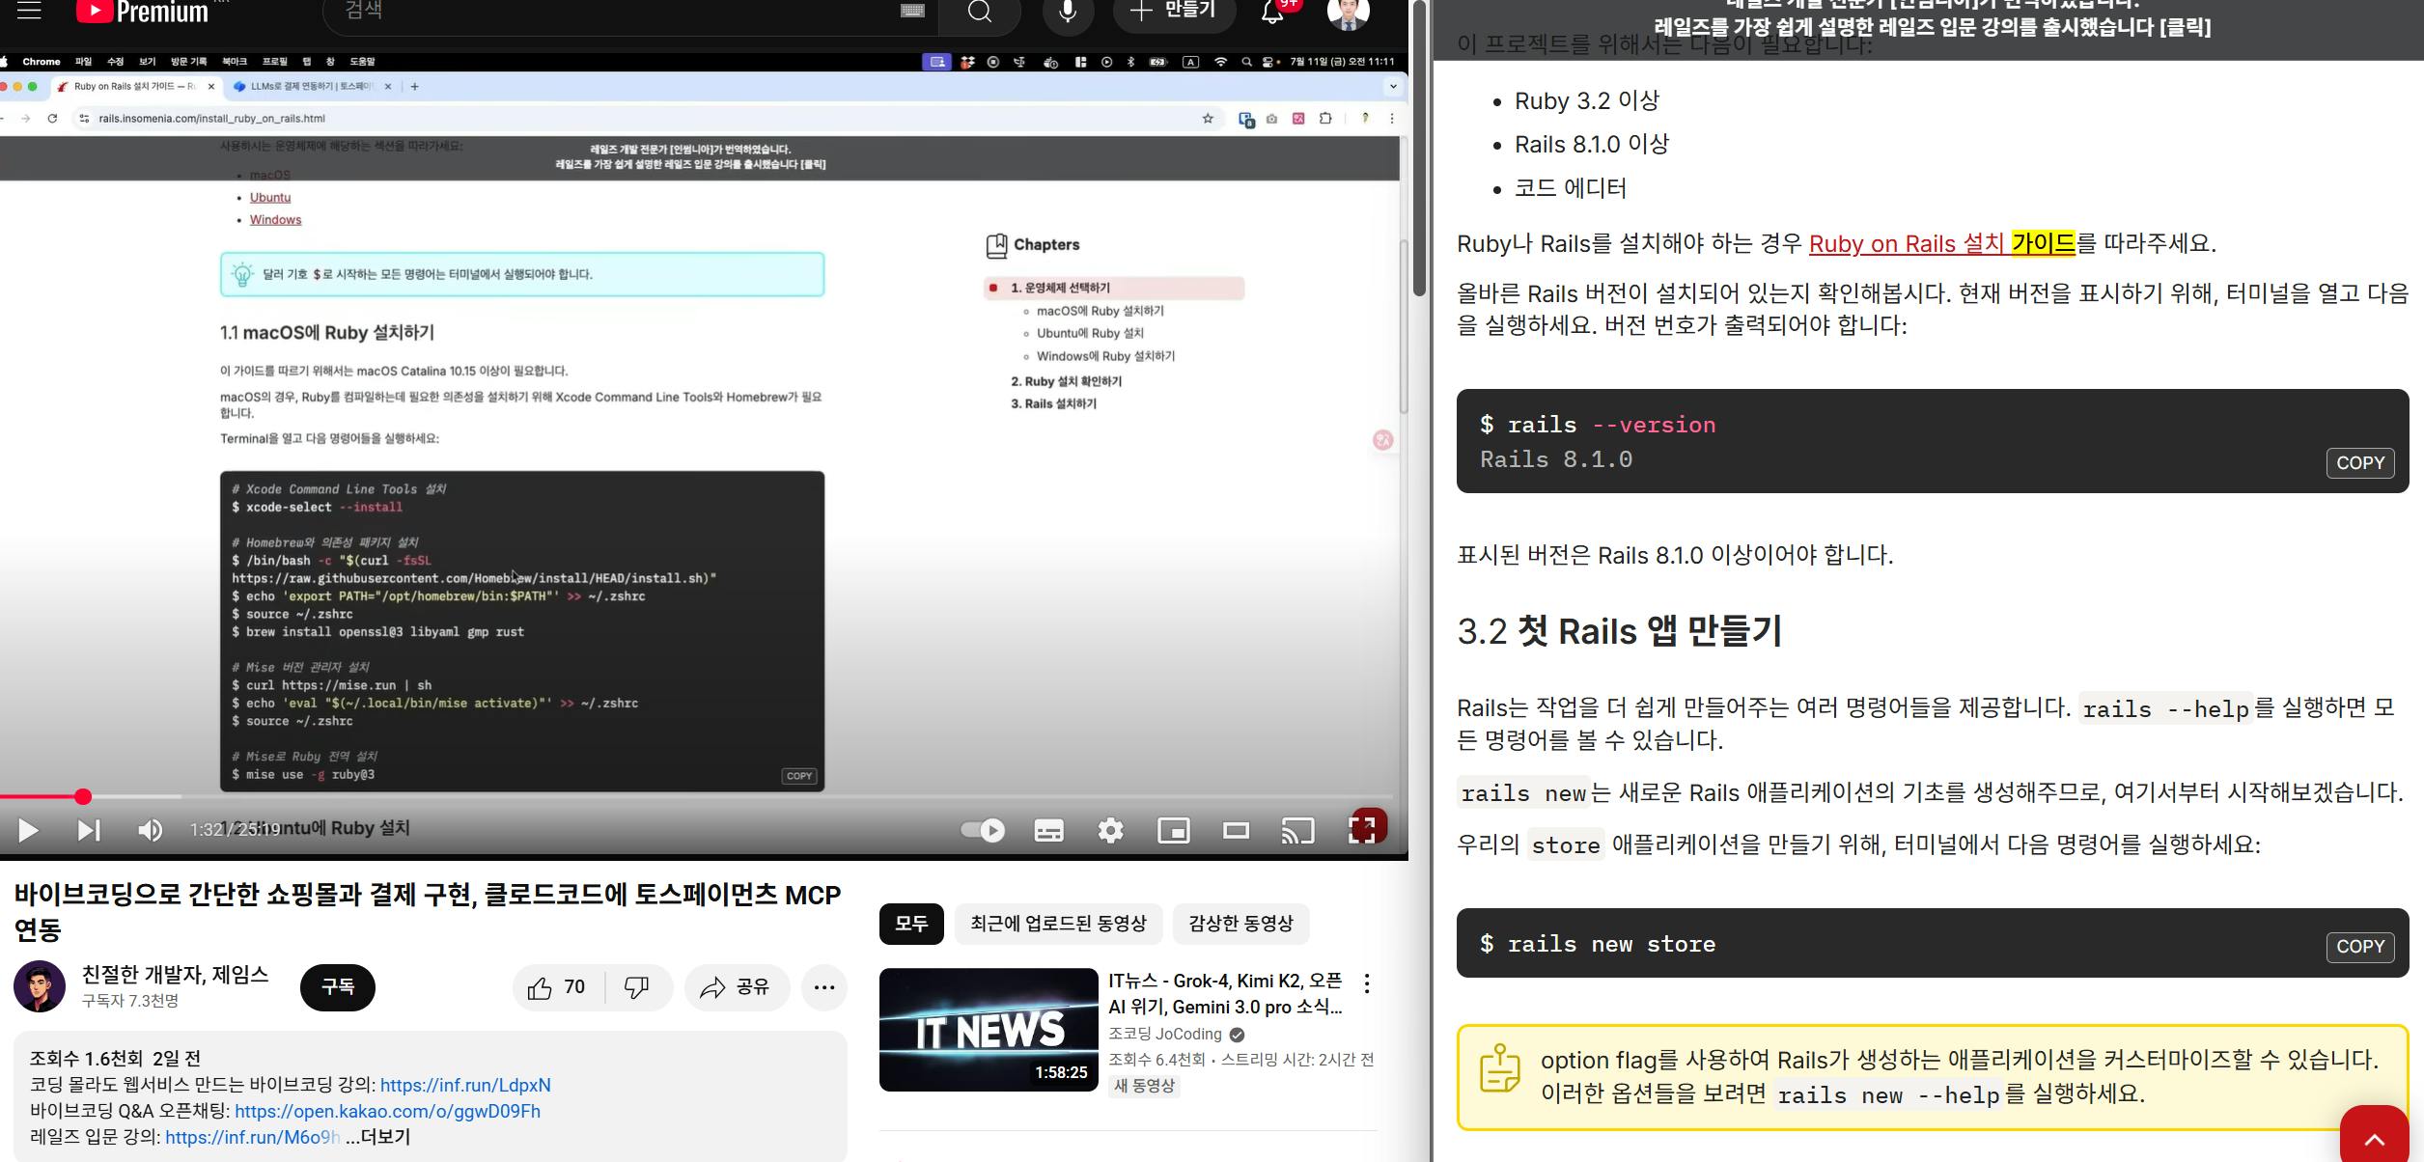Image resolution: width=2424 pixels, height=1162 pixels.
Task: Open the notifications bell
Action: [x=1273, y=12]
